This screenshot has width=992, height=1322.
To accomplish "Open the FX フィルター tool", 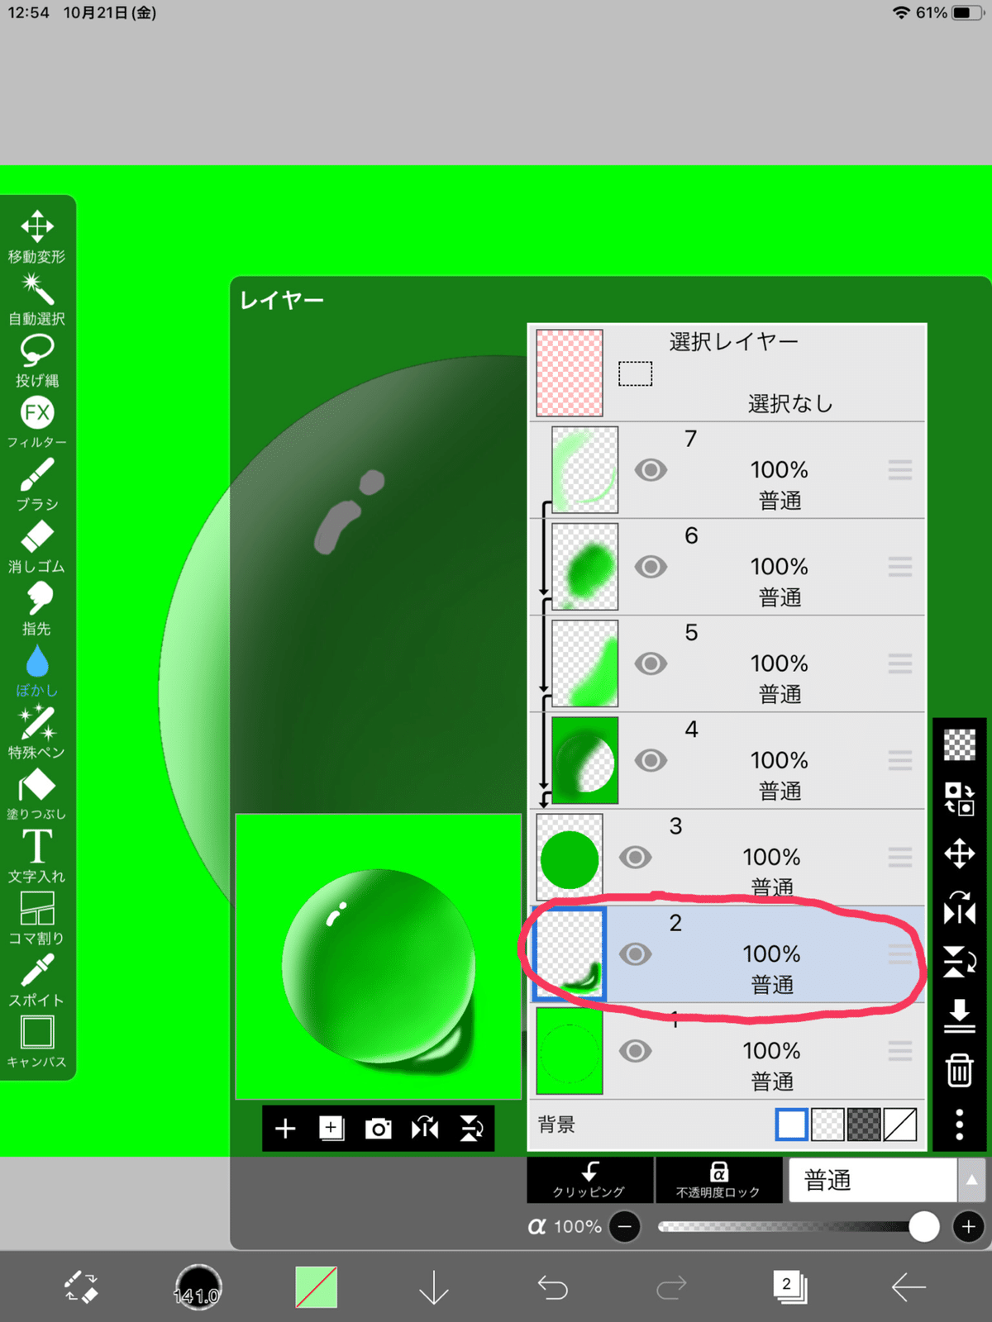I will click(37, 423).
